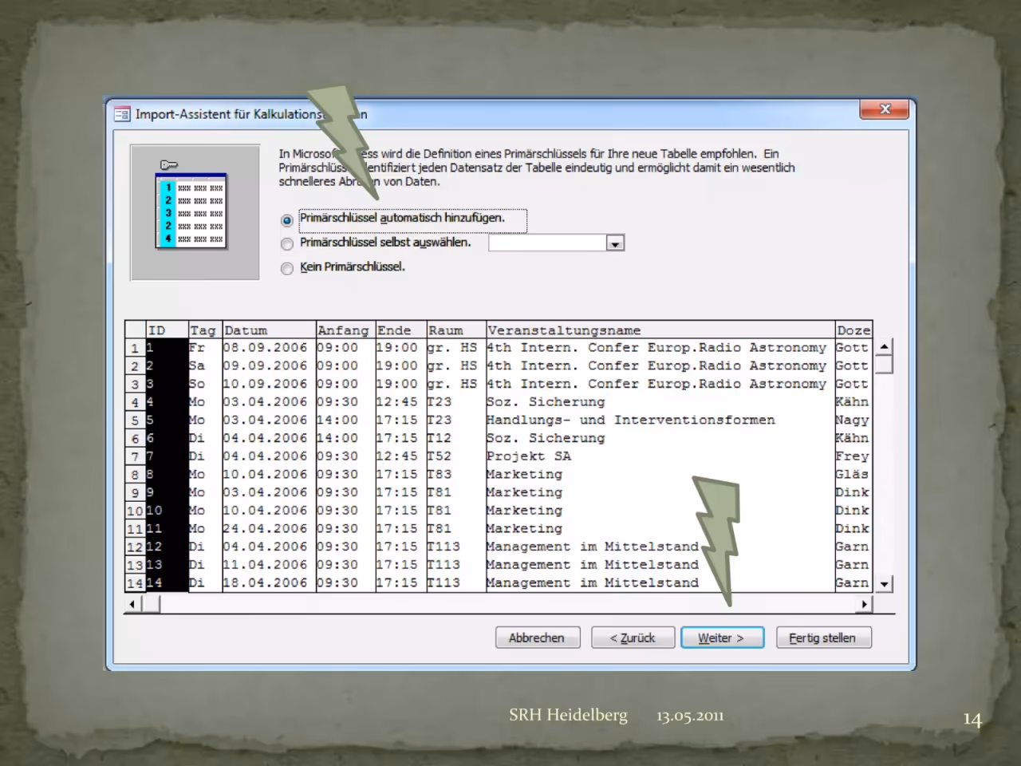The height and width of the screenshot is (766, 1021).
Task: Go back with the 'Zurück' button
Action: tap(633, 638)
